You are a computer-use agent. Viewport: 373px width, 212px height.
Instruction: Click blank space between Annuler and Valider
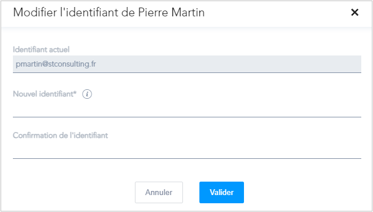click(191, 192)
